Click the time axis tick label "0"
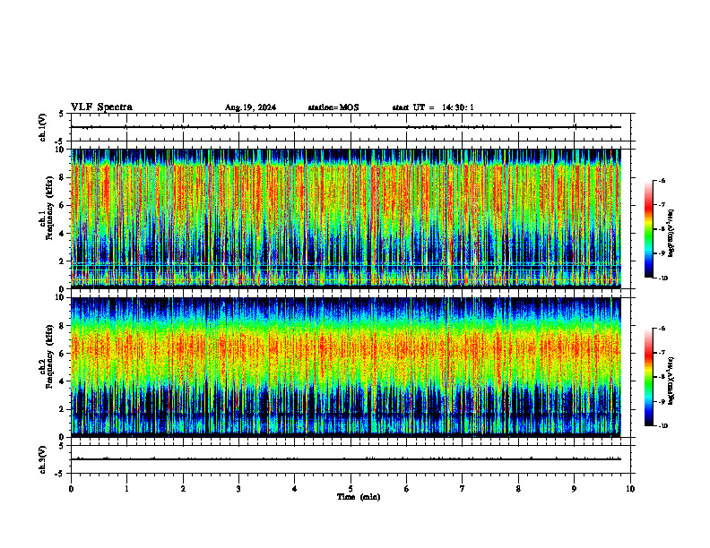The width and height of the screenshot is (710, 548). 71,489
